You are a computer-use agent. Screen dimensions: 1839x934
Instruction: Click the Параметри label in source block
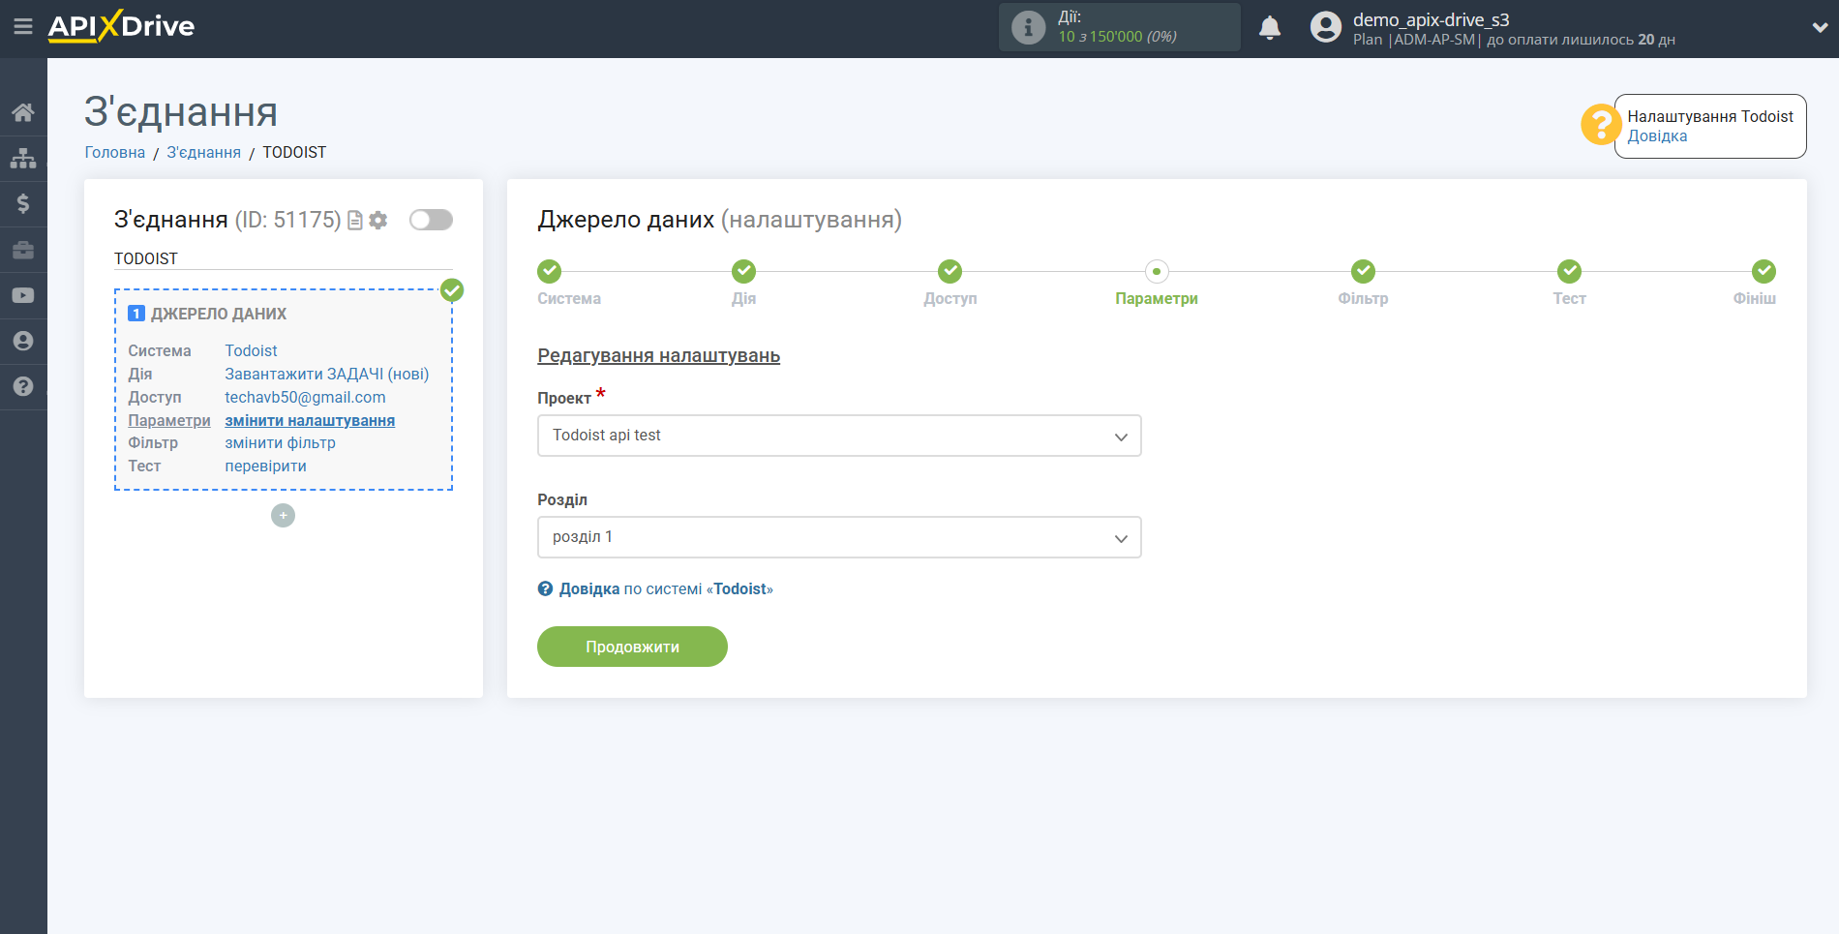click(169, 420)
